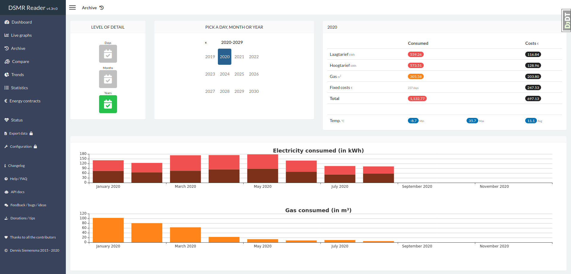This screenshot has width=571, height=274.
Task: Click the Dashboard gauge icon
Action: [x=7, y=22]
